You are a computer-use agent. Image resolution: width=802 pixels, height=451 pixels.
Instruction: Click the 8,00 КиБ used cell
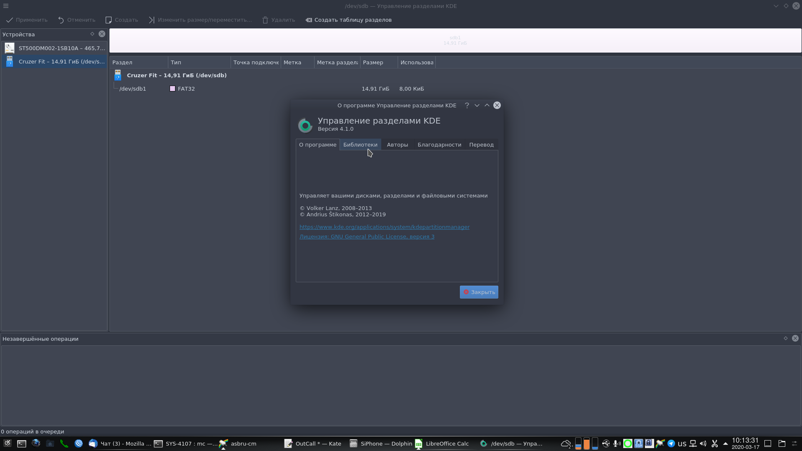click(x=411, y=89)
